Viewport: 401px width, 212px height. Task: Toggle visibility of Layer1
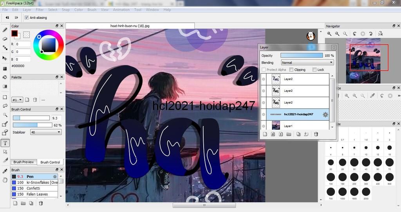(x=264, y=126)
